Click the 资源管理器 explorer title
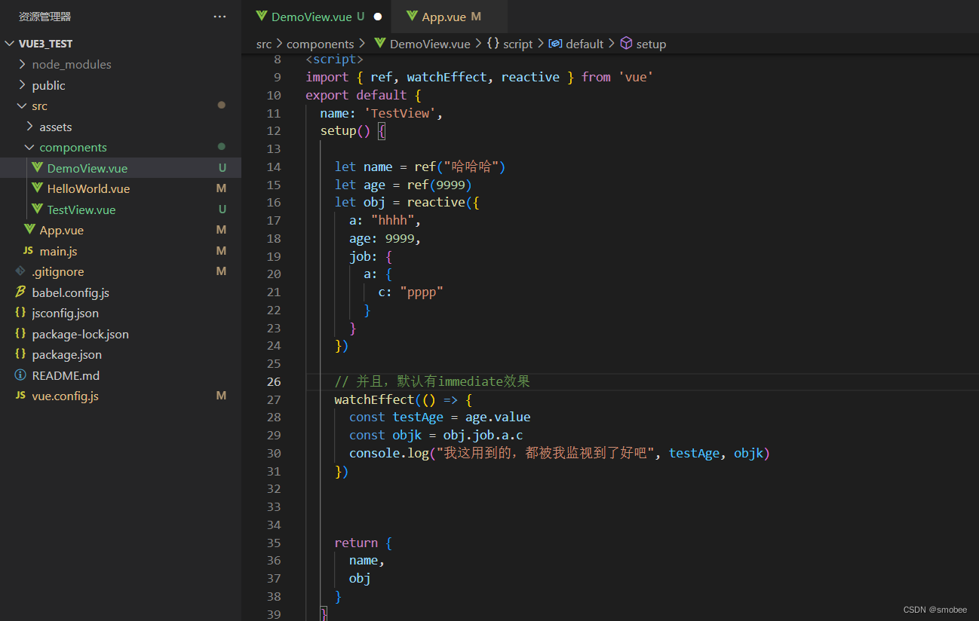 click(x=45, y=17)
